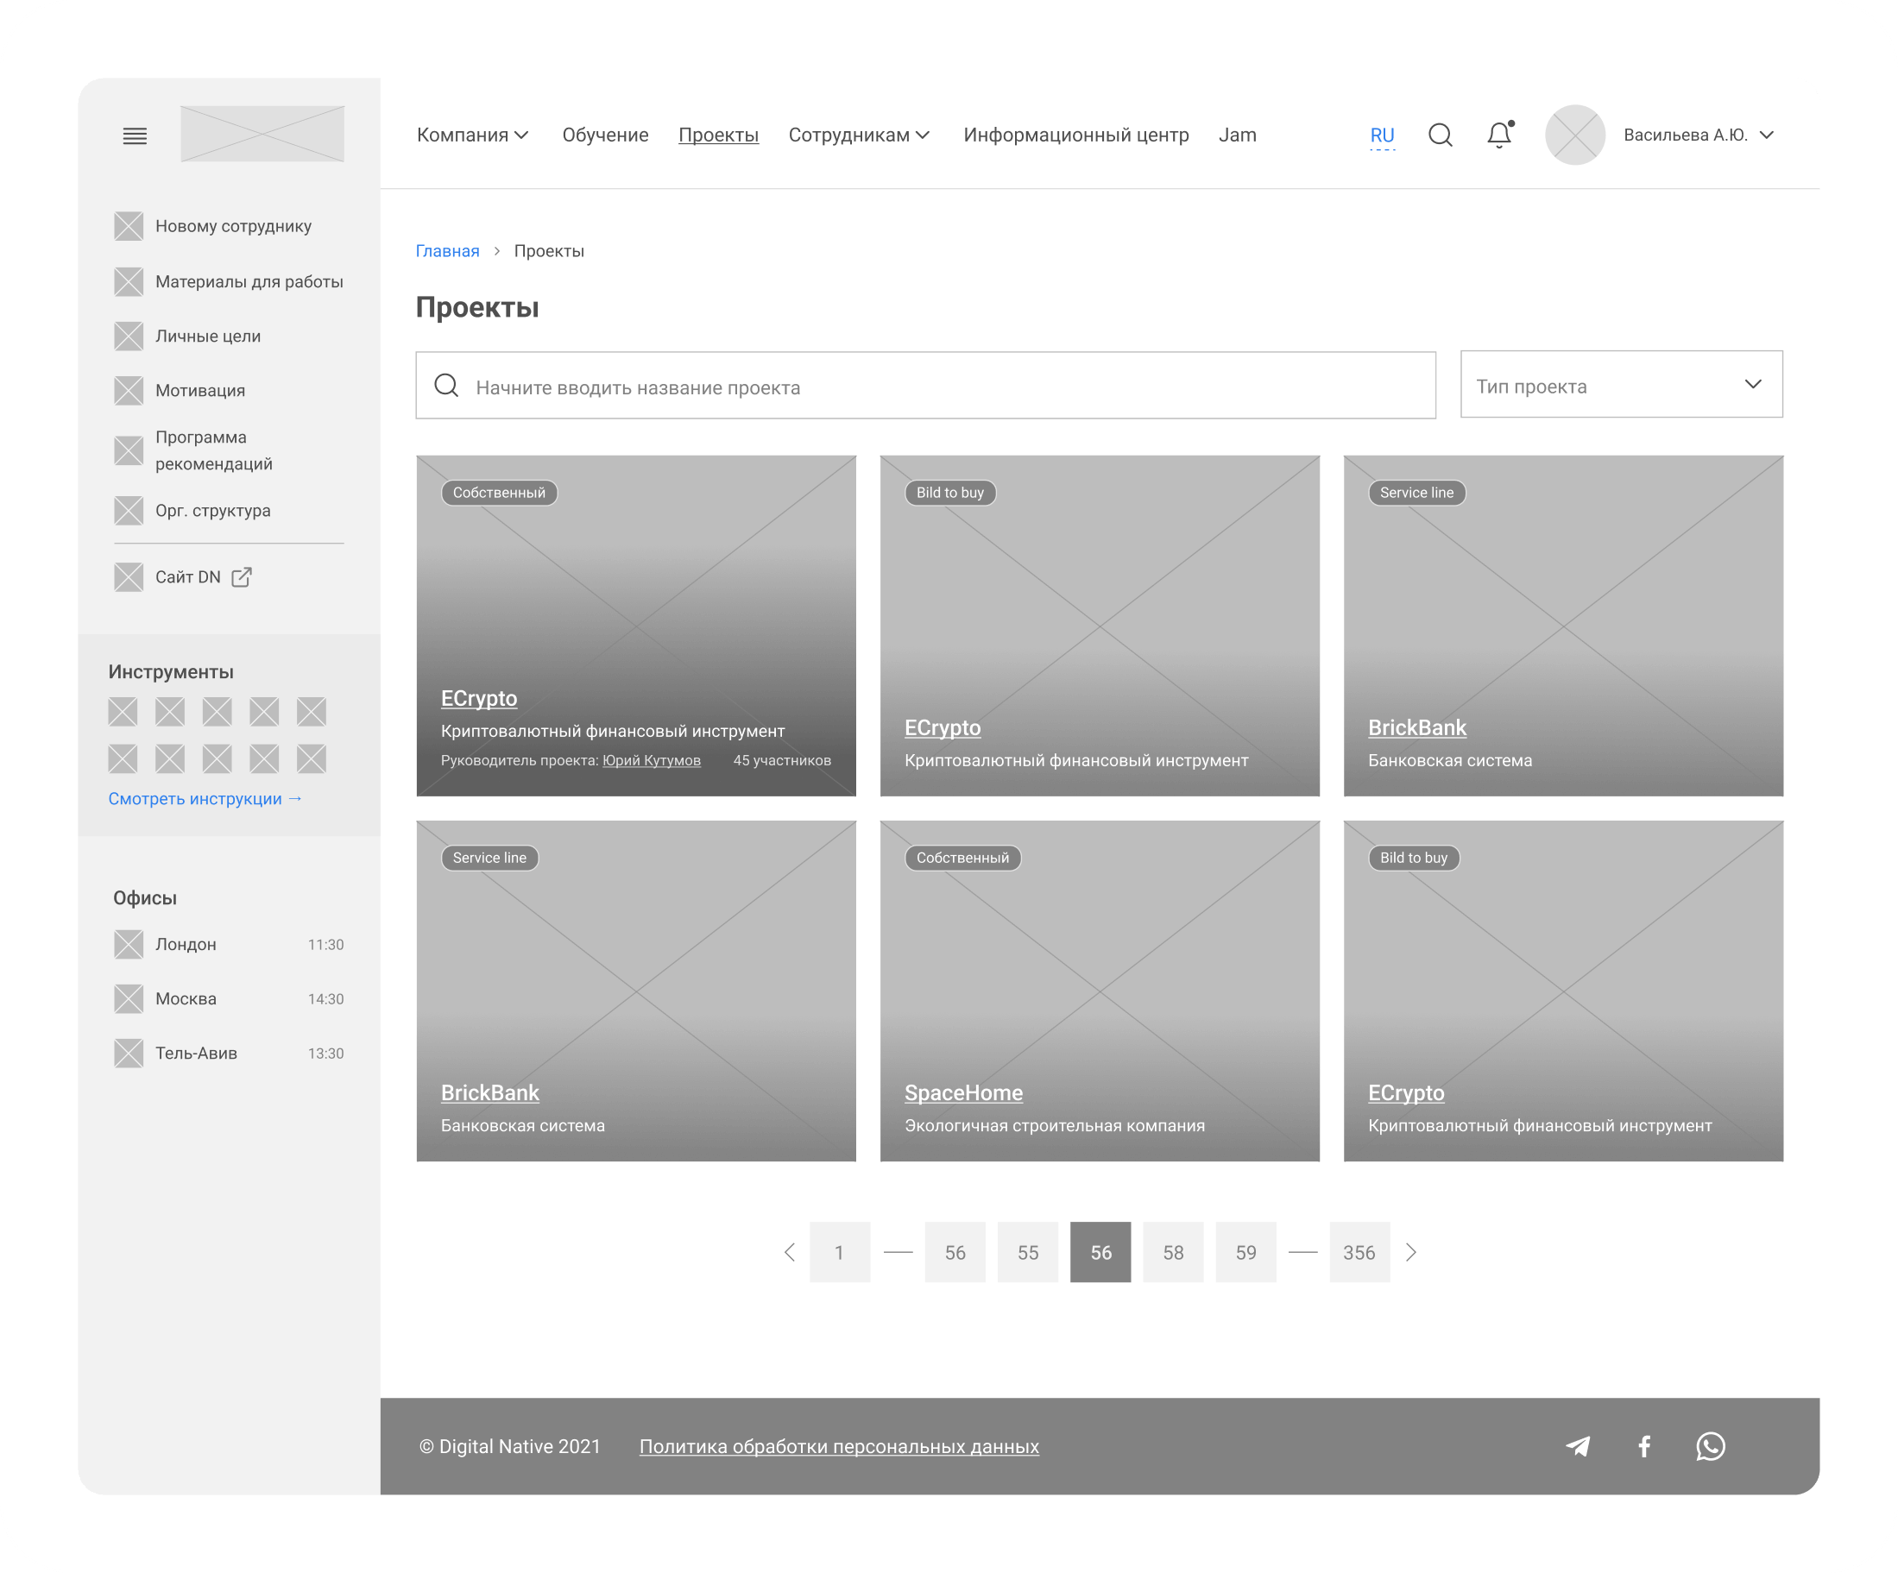Open the Тип проекта dropdown
Viewport: 1898px width, 1573px height.
pyautogui.click(x=1622, y=385)
